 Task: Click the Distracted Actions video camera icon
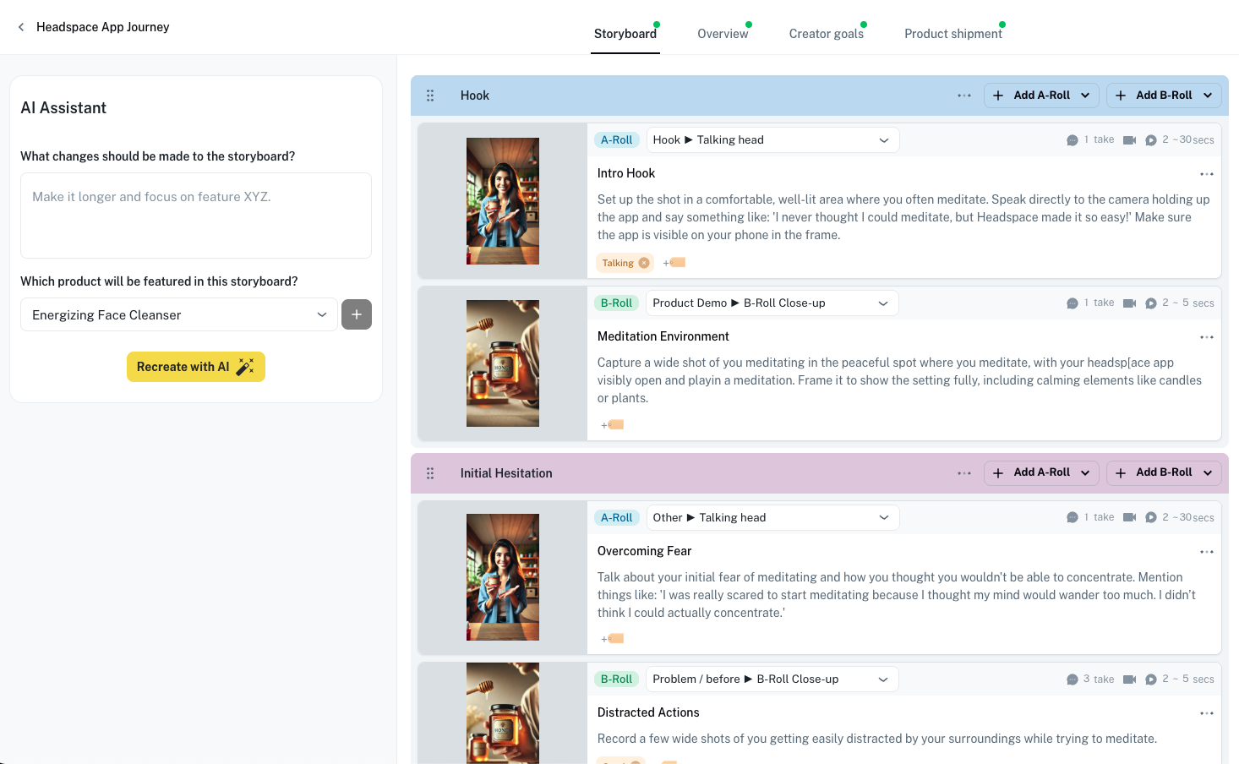tap(1129, 679)
